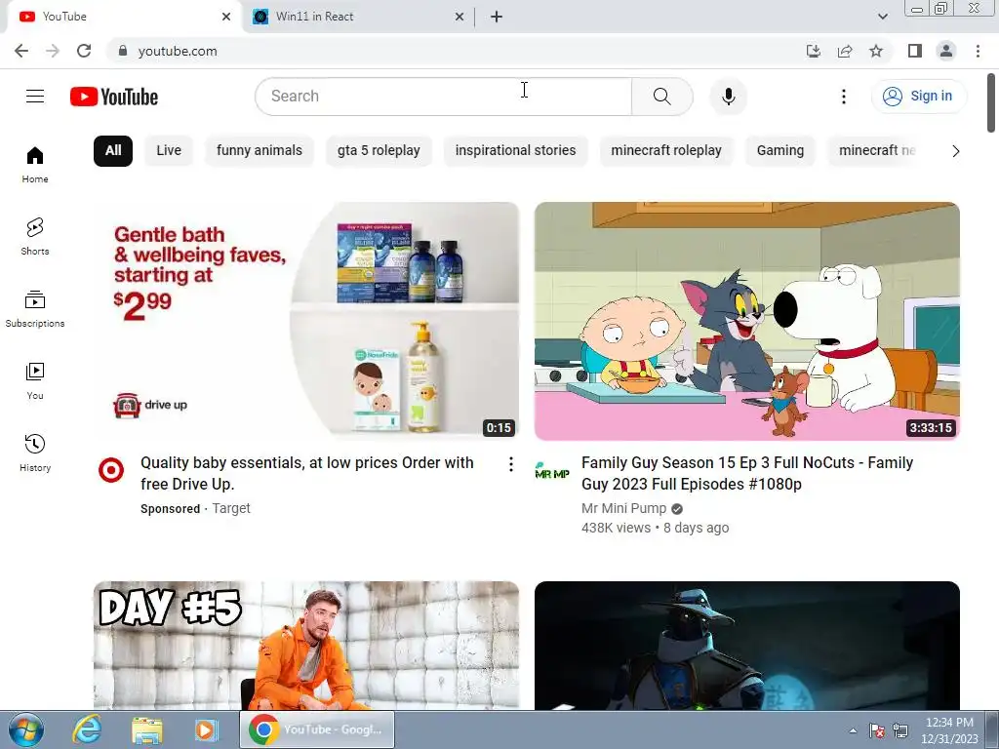Click the page vertical scrollbar thumb
The width and height of the screenshot is (999, 749).
(x=991, y=103)
